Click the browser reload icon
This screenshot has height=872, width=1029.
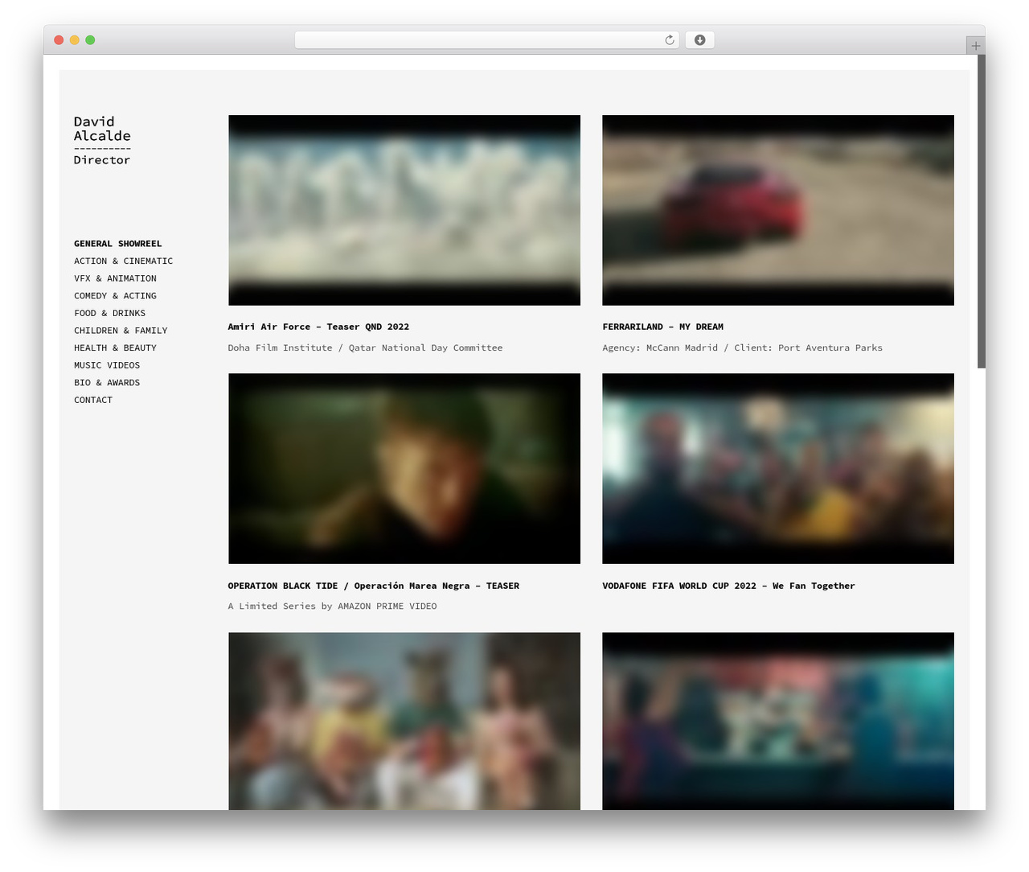click(x=669, y=40)
